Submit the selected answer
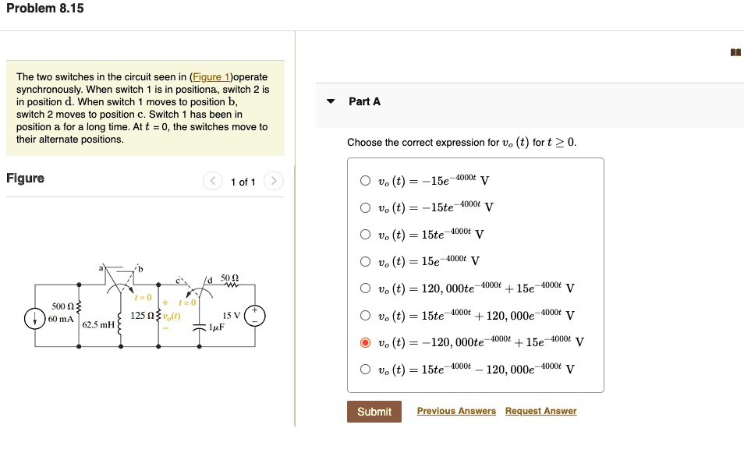744x460 pixels. click(x=374, y=412)
